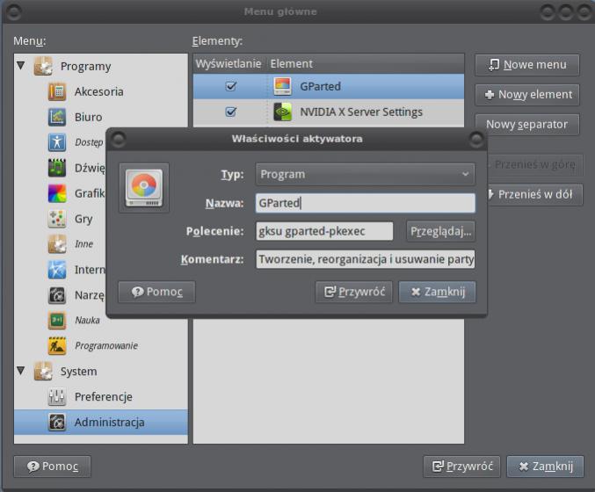Screen dimensions: 595x492
Task: Click the Gry menu category icon
Action: point(57,219)
